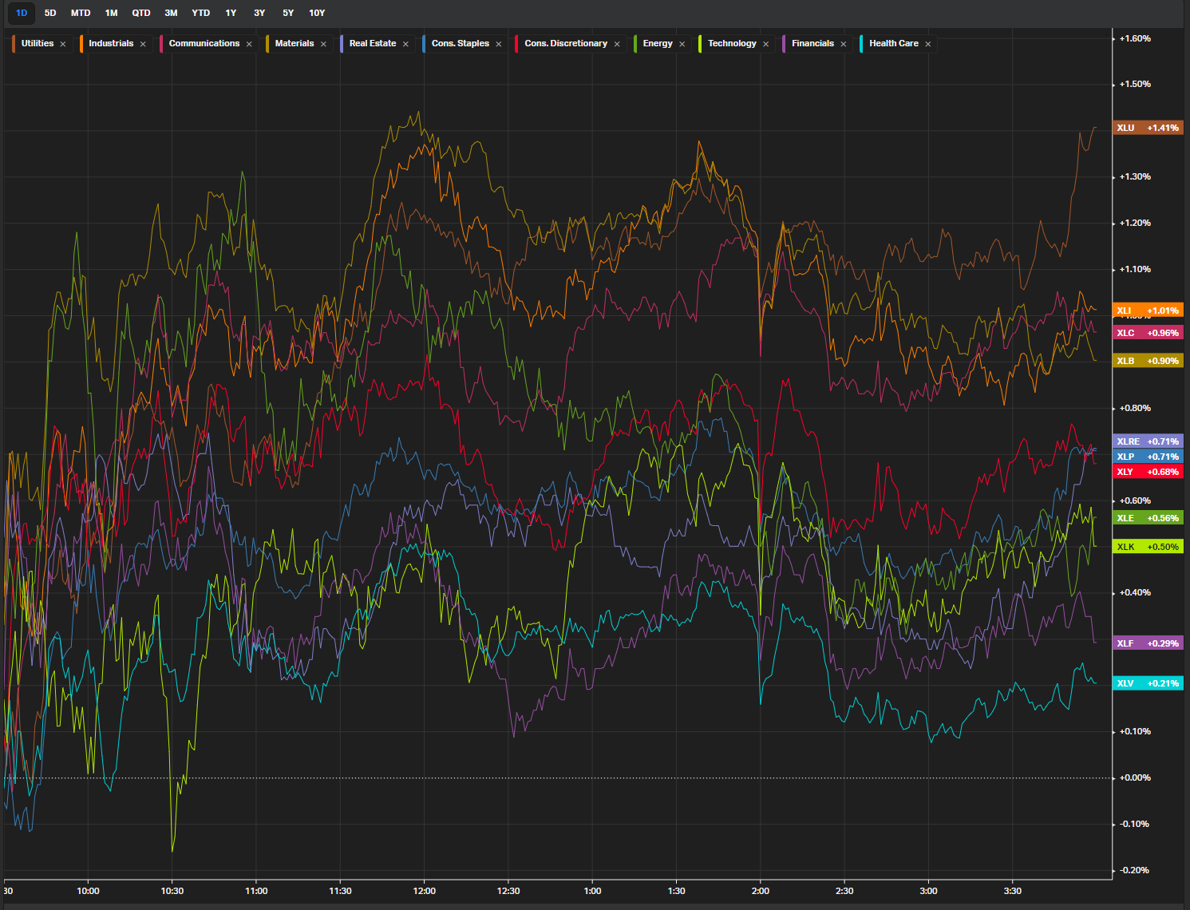Click the Technology legend label
The width and height of the screenshot is (1190, 910).
pos(731,43)
